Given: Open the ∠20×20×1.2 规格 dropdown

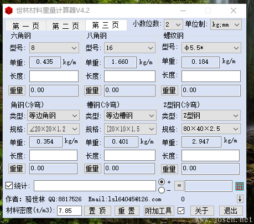Looking at the screenshot, I should click(53, 129).
